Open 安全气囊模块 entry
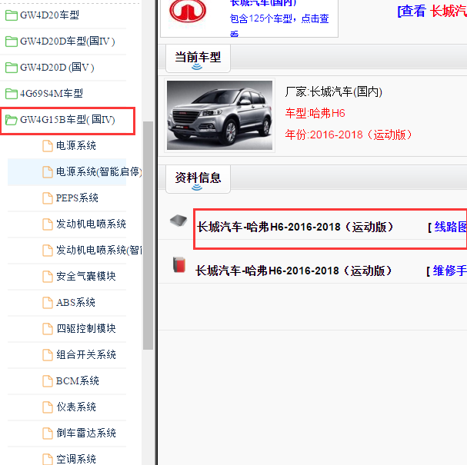The image size is (467, 465). click(86, 277)
